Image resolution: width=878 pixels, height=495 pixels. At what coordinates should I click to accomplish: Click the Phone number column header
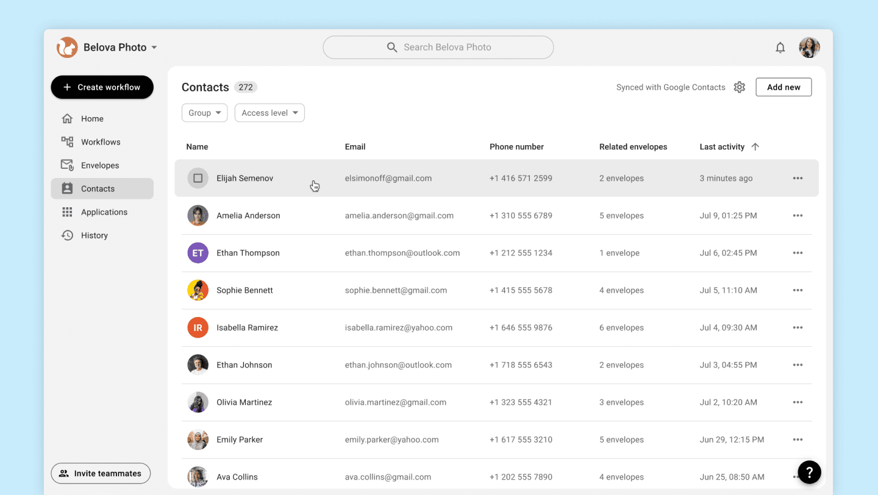(x=516, y=147)
